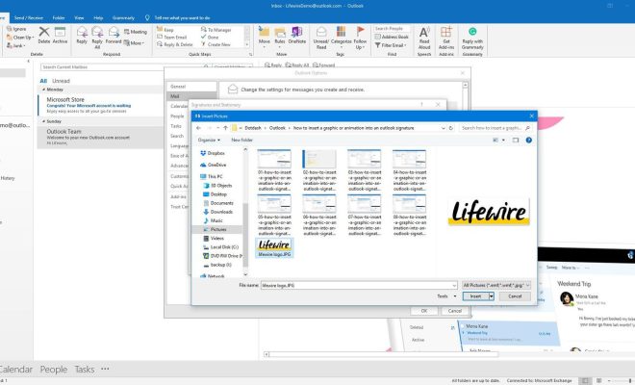The image size is (635, 385).
Task: Click the Search Current Mailbox field
Action: [x=121, y=67]
